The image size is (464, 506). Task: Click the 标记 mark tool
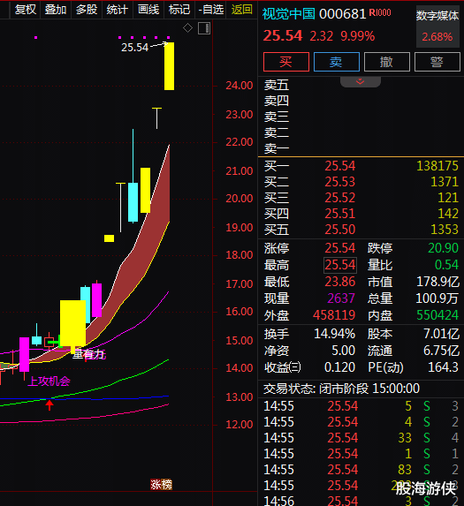point(179,10)
